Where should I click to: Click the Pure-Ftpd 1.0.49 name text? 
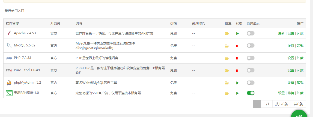point(27,70)
